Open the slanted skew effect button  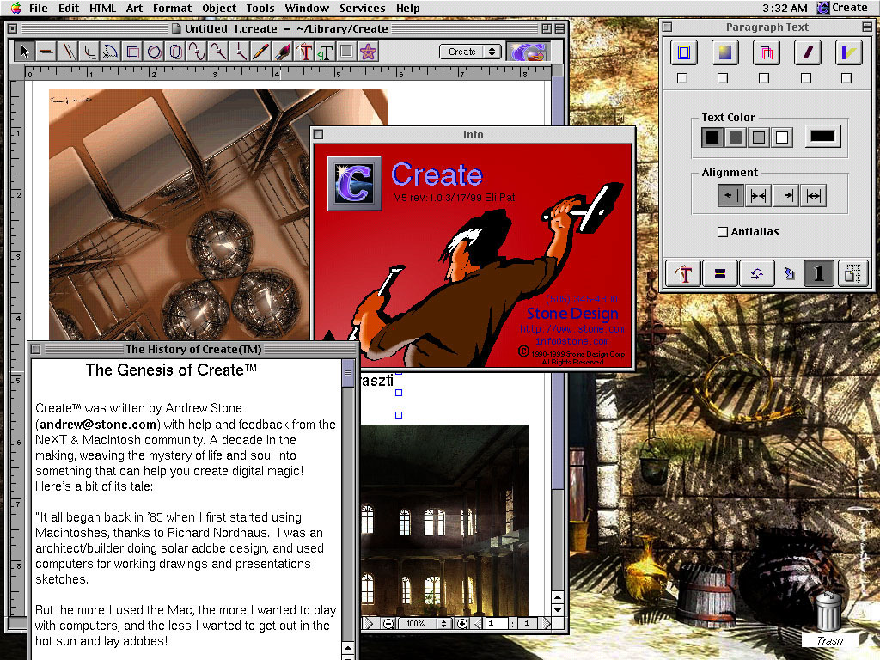coord(808,52)
